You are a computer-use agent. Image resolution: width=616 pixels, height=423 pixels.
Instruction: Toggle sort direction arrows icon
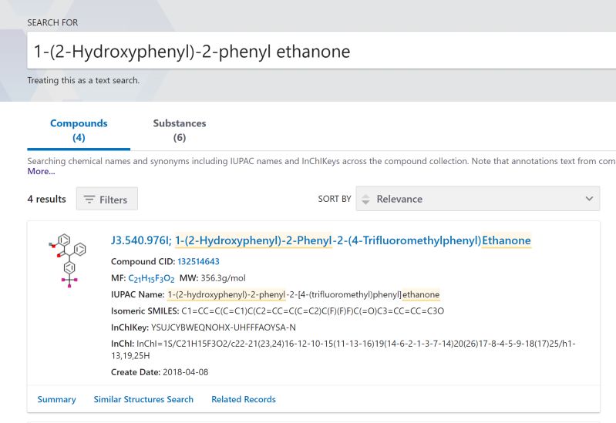365,199
